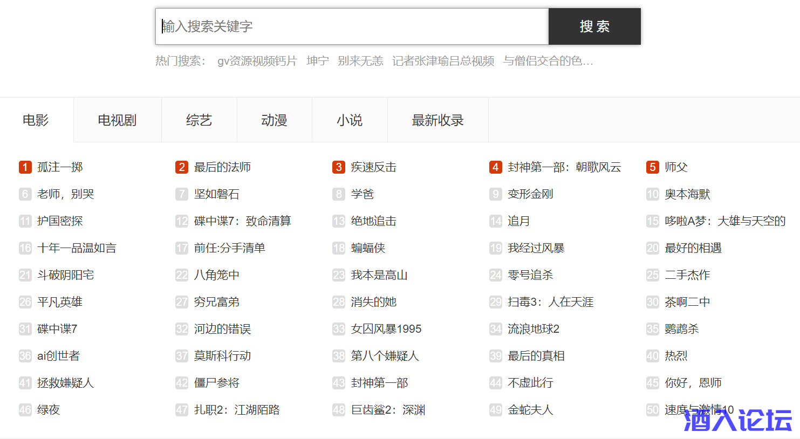The width and height of the screenshot is (800, 439).
Task: Open movie 碟中谍7：致命清算
Action: (x=243, y=221)
